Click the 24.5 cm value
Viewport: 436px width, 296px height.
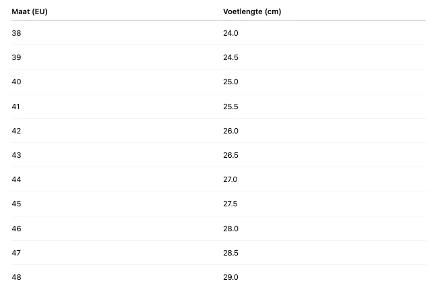pyautogui.click(x=230, y=57)
